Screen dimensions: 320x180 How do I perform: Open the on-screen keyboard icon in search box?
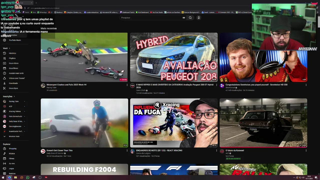coord(184,18)
